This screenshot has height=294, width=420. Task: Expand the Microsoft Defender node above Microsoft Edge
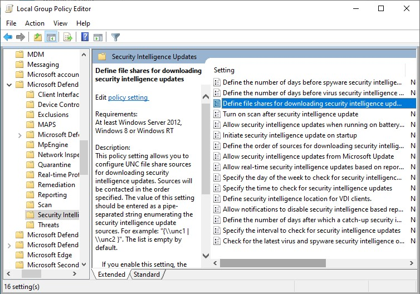[x=9, y=245]
